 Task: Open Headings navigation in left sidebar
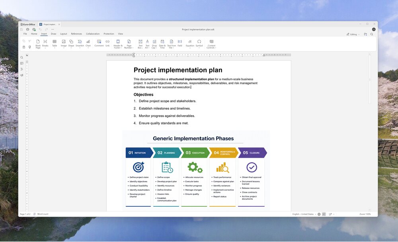click(x=22, y=69)
